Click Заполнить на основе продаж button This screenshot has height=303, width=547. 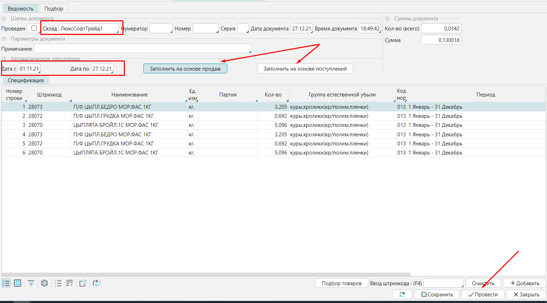pos(185,69)
